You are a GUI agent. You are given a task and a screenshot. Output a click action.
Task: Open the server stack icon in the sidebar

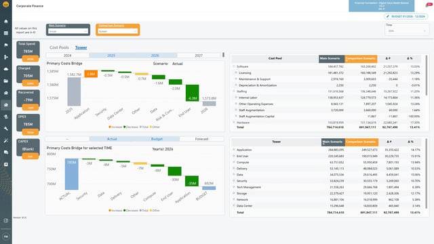coord(6,117)
